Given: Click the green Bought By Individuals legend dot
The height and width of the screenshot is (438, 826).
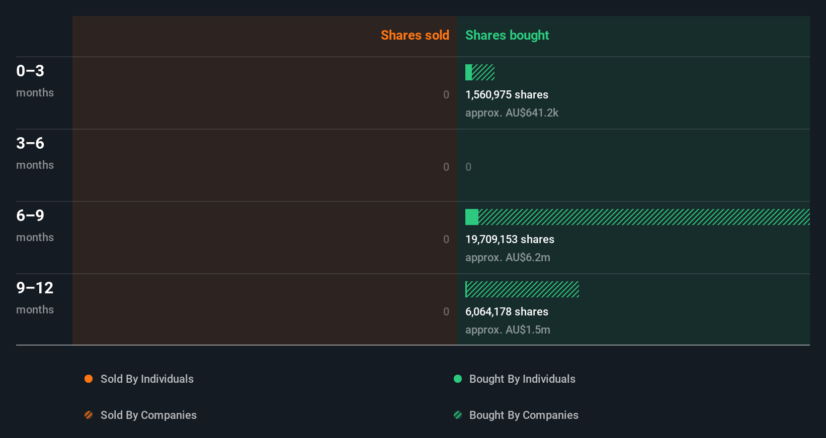Looking at the screenshot, I should click(x=458, y=379).
